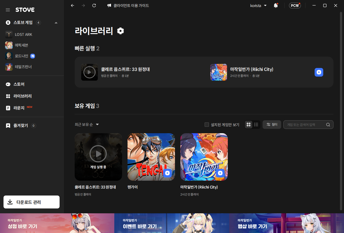
Task: Open 웹샵 바로 가기 banner
Action: point(287,223)
